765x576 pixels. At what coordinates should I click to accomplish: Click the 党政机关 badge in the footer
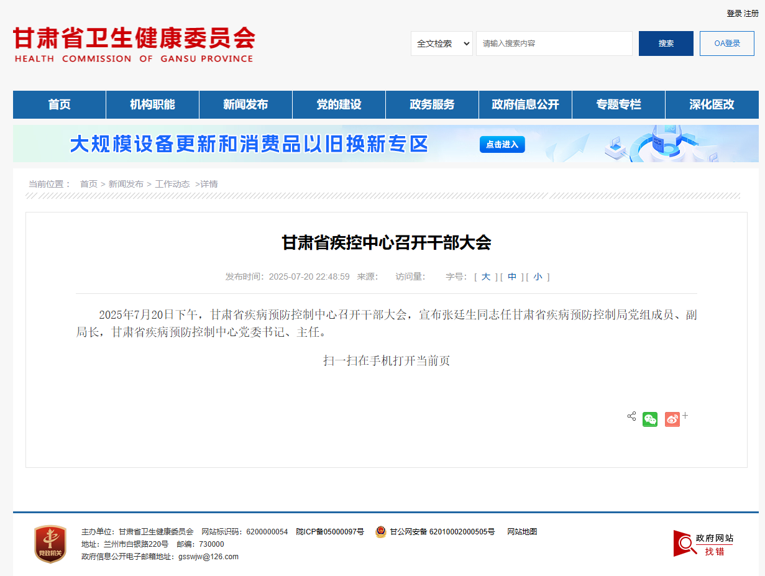(x=50, y=544)
